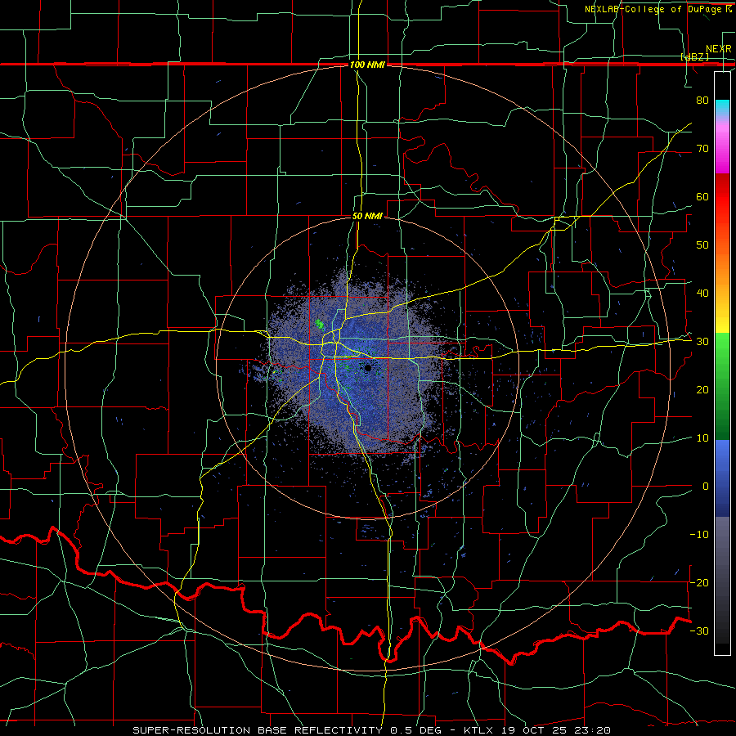This screenshot has height=736, width=736.
Task: Click the -20 value on the dBZ scale
Action: point(699,583)
